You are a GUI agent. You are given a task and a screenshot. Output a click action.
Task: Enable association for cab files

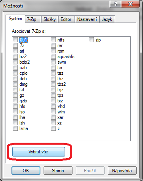click(x=15, y=68)
